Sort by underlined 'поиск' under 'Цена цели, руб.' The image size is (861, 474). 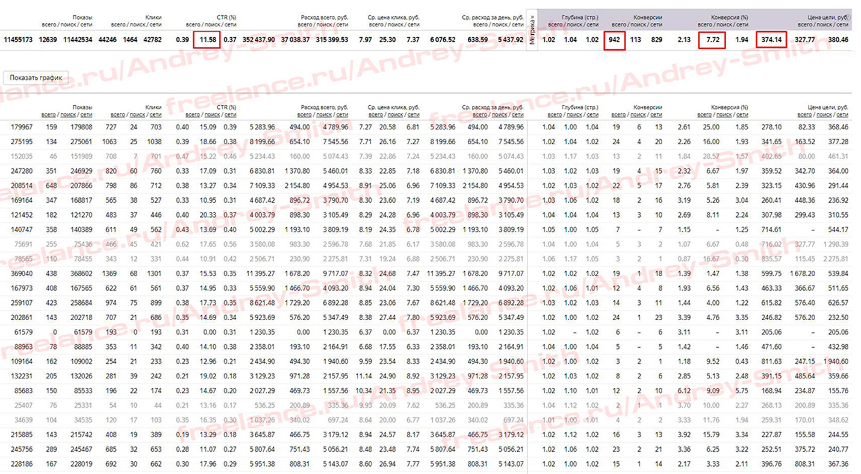click(x=824, y=114)
